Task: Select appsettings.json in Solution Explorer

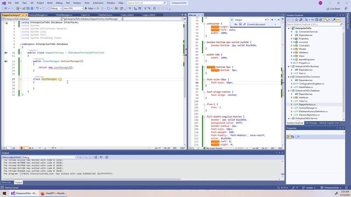Action: (307, 60)
